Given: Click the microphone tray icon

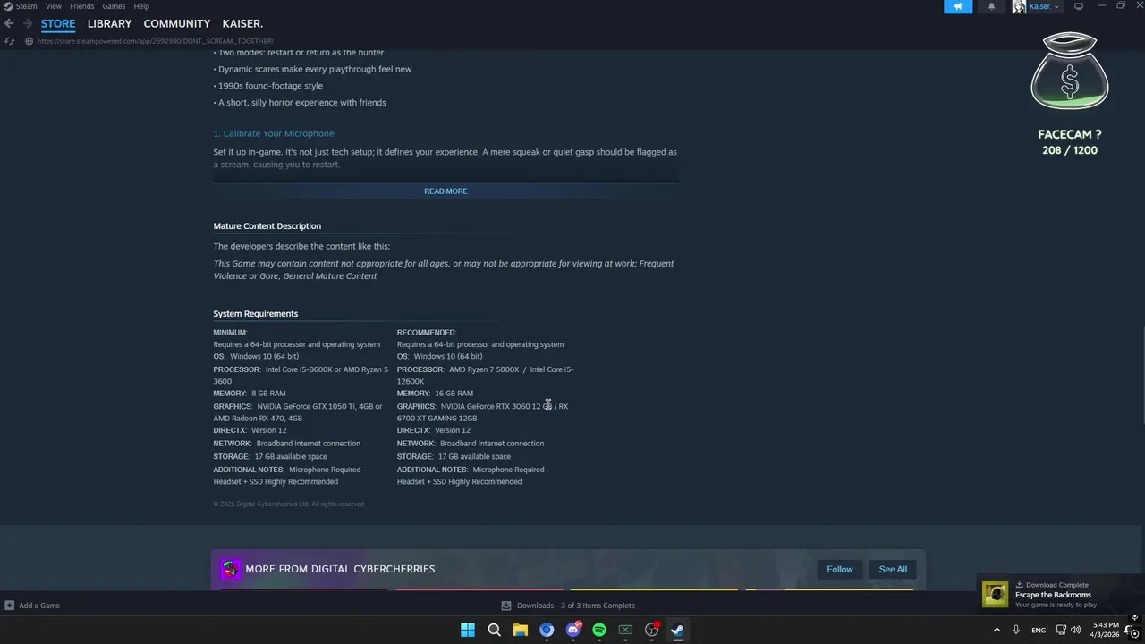Looking at the screenshot, I should point(1016,630).
